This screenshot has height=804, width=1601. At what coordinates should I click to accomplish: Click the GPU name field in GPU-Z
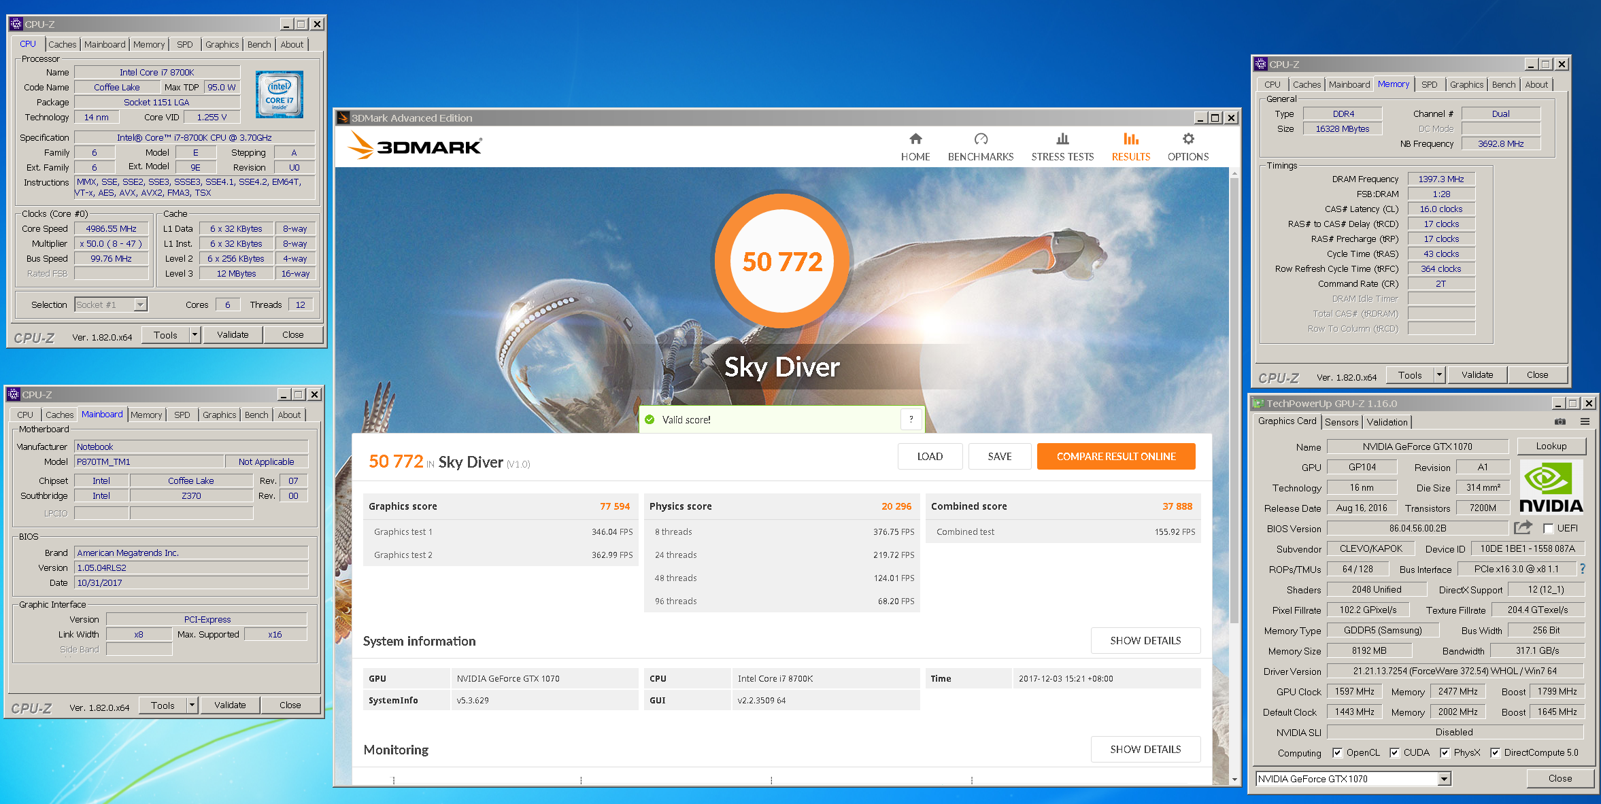click(x=1417, y=447)
